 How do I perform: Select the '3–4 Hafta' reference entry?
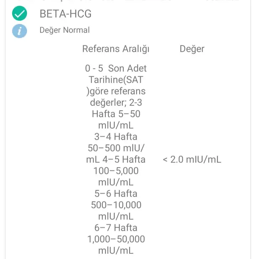coord(116,137)
